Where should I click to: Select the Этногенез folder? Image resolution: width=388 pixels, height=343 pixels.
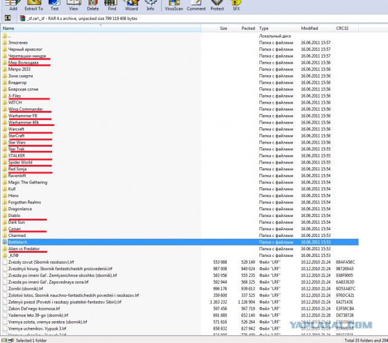pos(180,42)
